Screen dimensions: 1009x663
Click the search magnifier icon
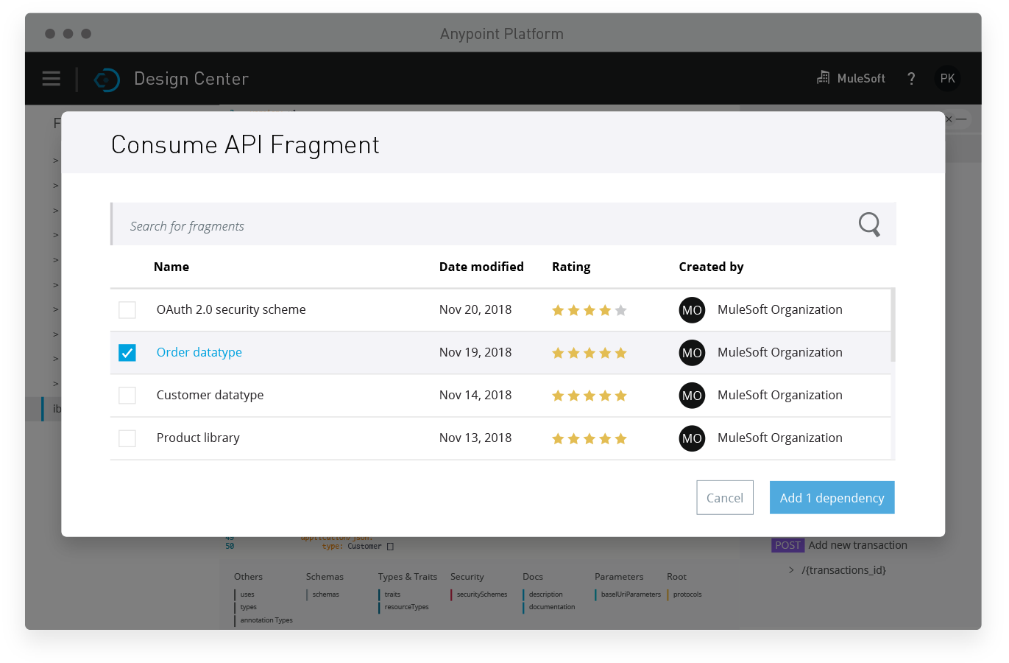(868, 224)
